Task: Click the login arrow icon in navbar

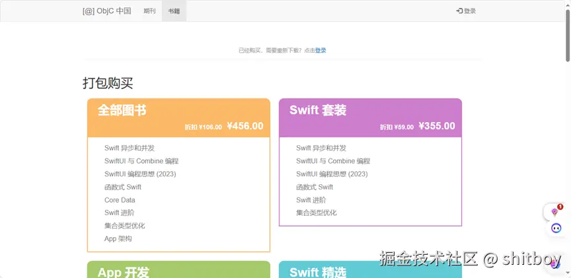Action: pos(459,11)
